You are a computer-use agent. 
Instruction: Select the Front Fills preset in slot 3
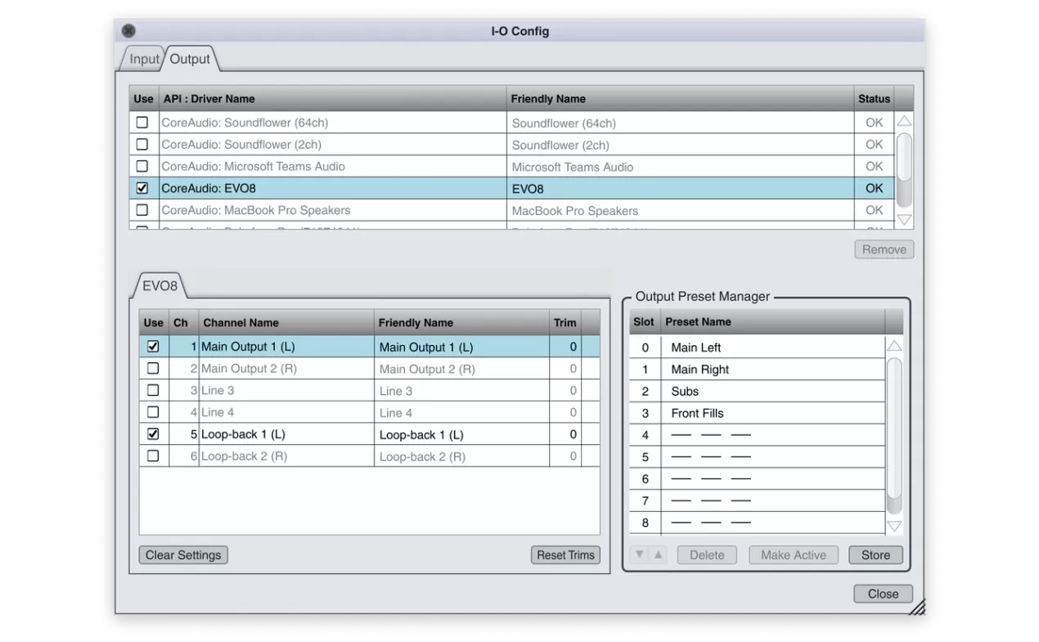tap(758, 413)
